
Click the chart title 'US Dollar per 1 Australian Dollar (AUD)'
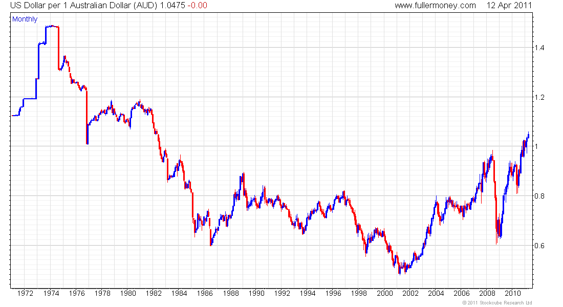(x=83, y=6)
